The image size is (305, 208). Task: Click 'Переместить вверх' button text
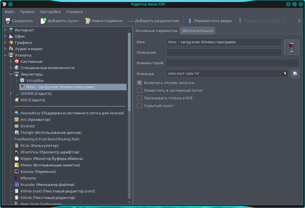click(x=213, y=21)
